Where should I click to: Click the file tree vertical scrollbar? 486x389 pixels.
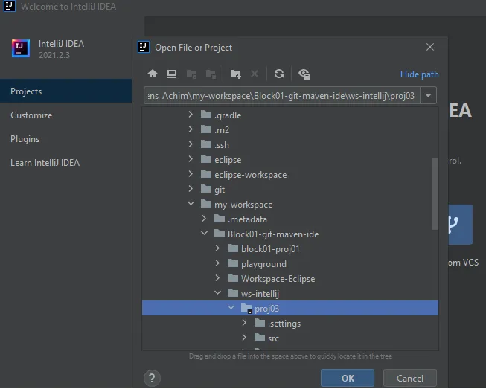[x=435, y=193]
